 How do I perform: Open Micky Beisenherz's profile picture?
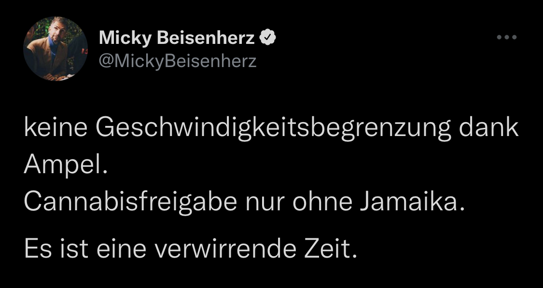[x=55, y=48]
